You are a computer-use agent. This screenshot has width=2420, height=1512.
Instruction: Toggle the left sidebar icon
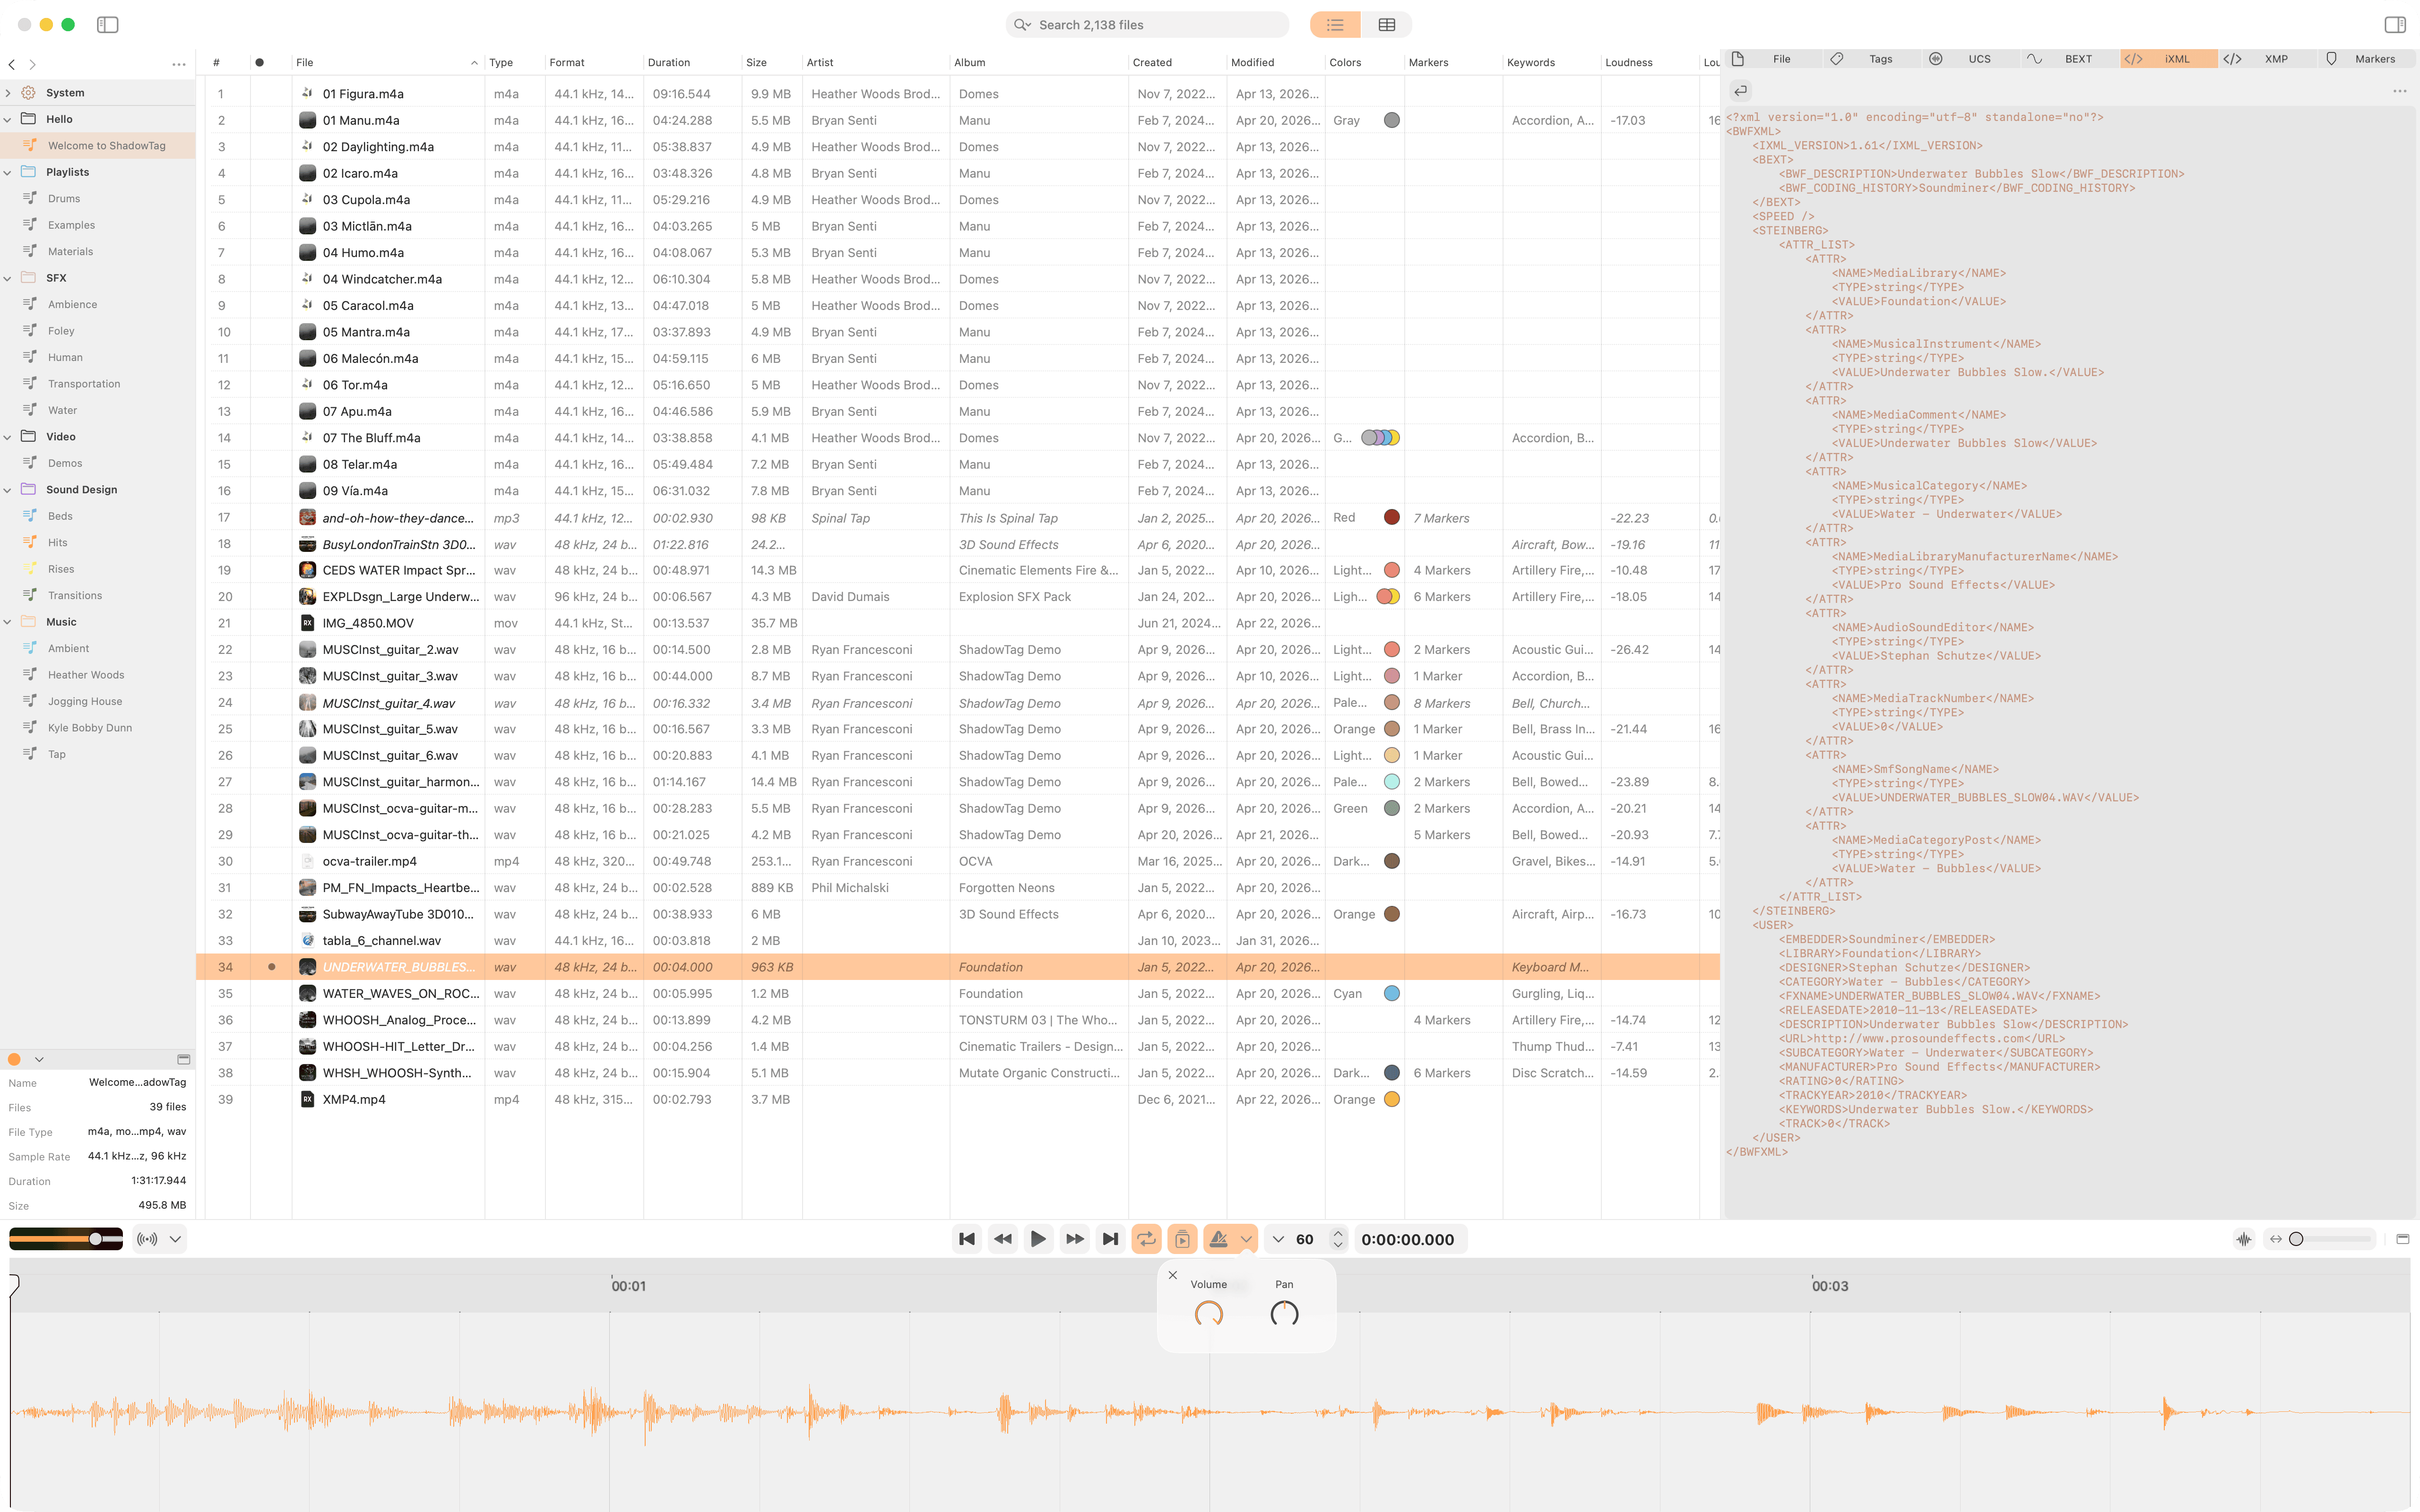click(108, 25)
